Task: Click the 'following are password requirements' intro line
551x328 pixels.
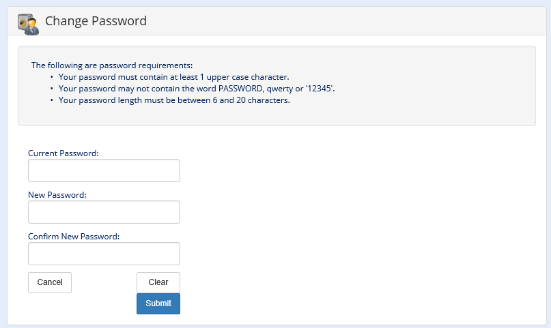Action: 112,65
